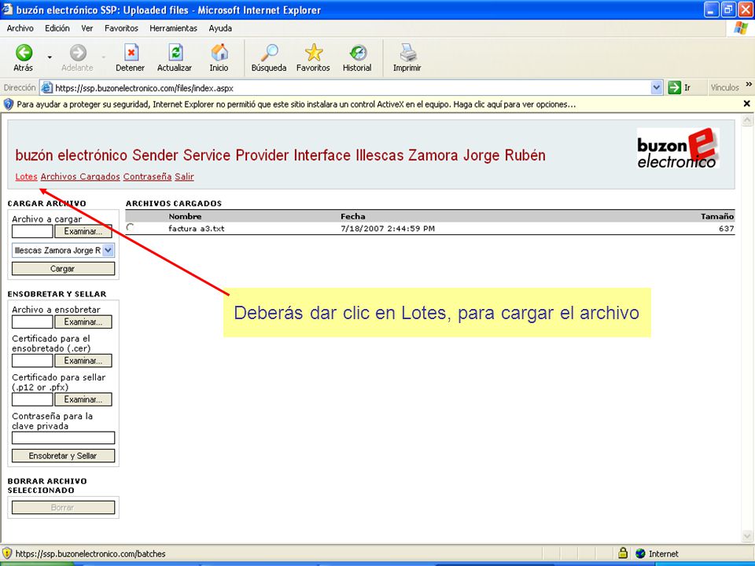Click the padlock icon in status bar
Viewport: 755px width, 566px height.
623,553
